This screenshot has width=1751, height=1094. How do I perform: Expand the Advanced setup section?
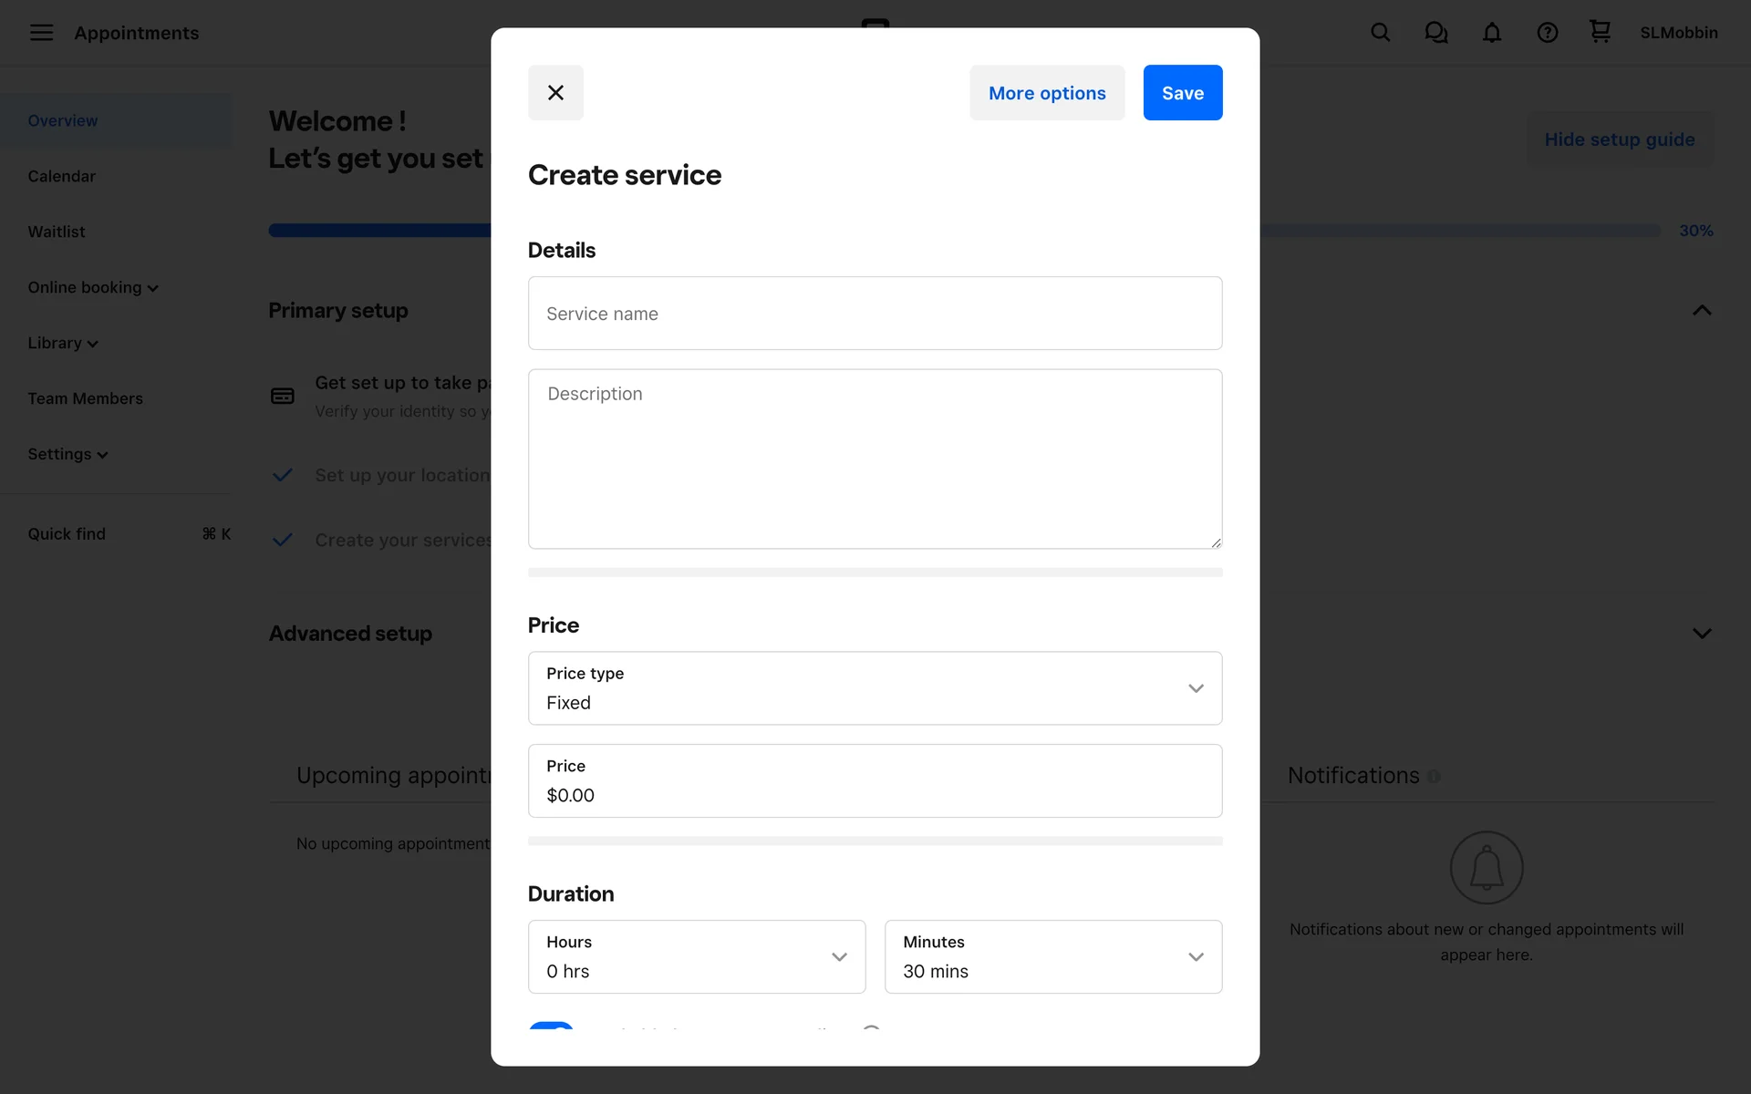1701,634
